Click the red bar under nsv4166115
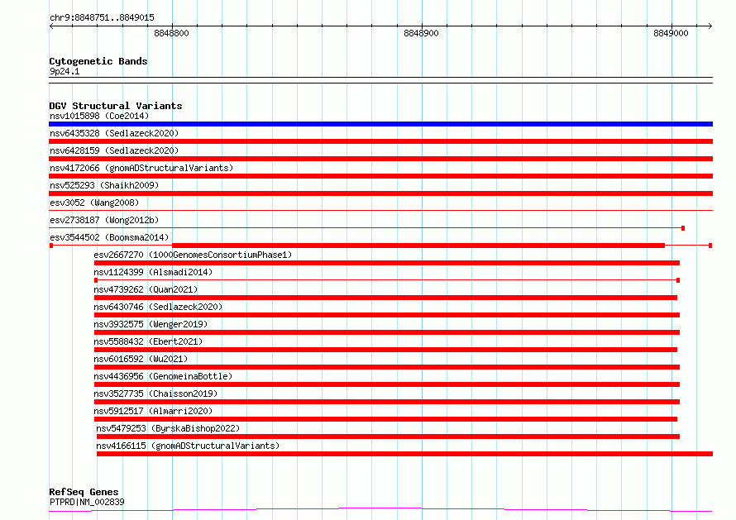The height and width of the screenshot is (520, 736). [x=404, y=454]
